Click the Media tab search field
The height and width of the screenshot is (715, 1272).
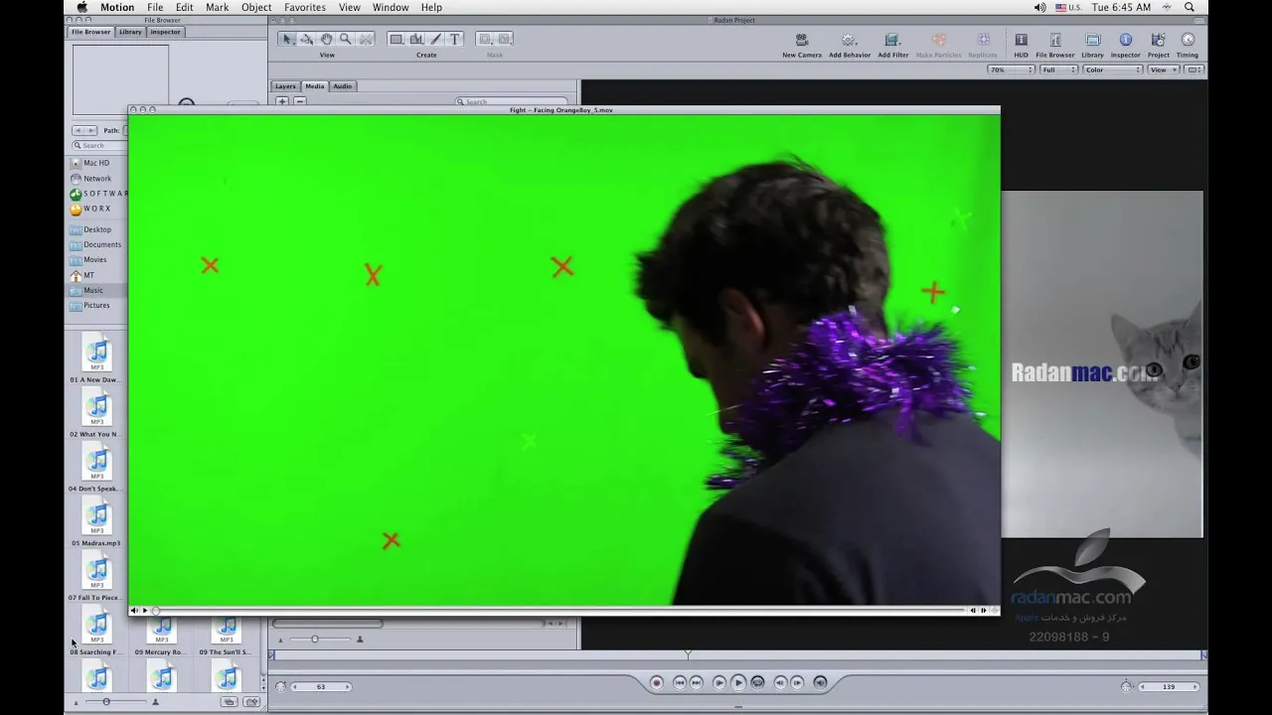(x=511, y=101)
